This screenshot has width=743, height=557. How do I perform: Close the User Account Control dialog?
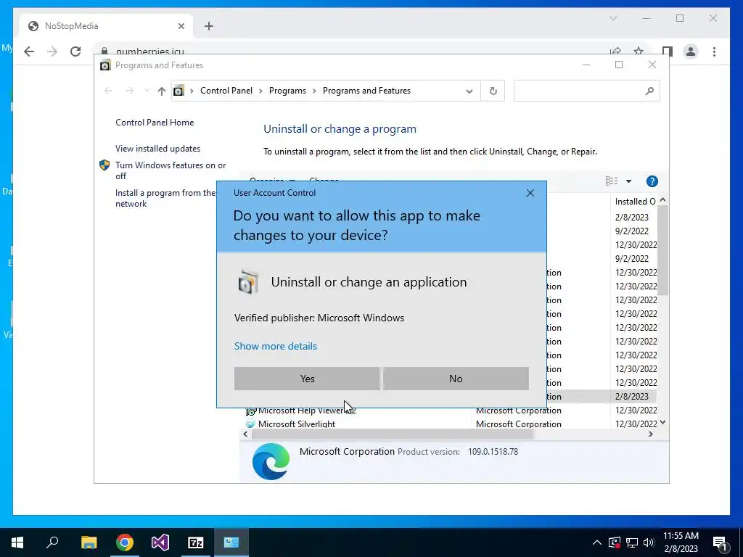point(530,193)
